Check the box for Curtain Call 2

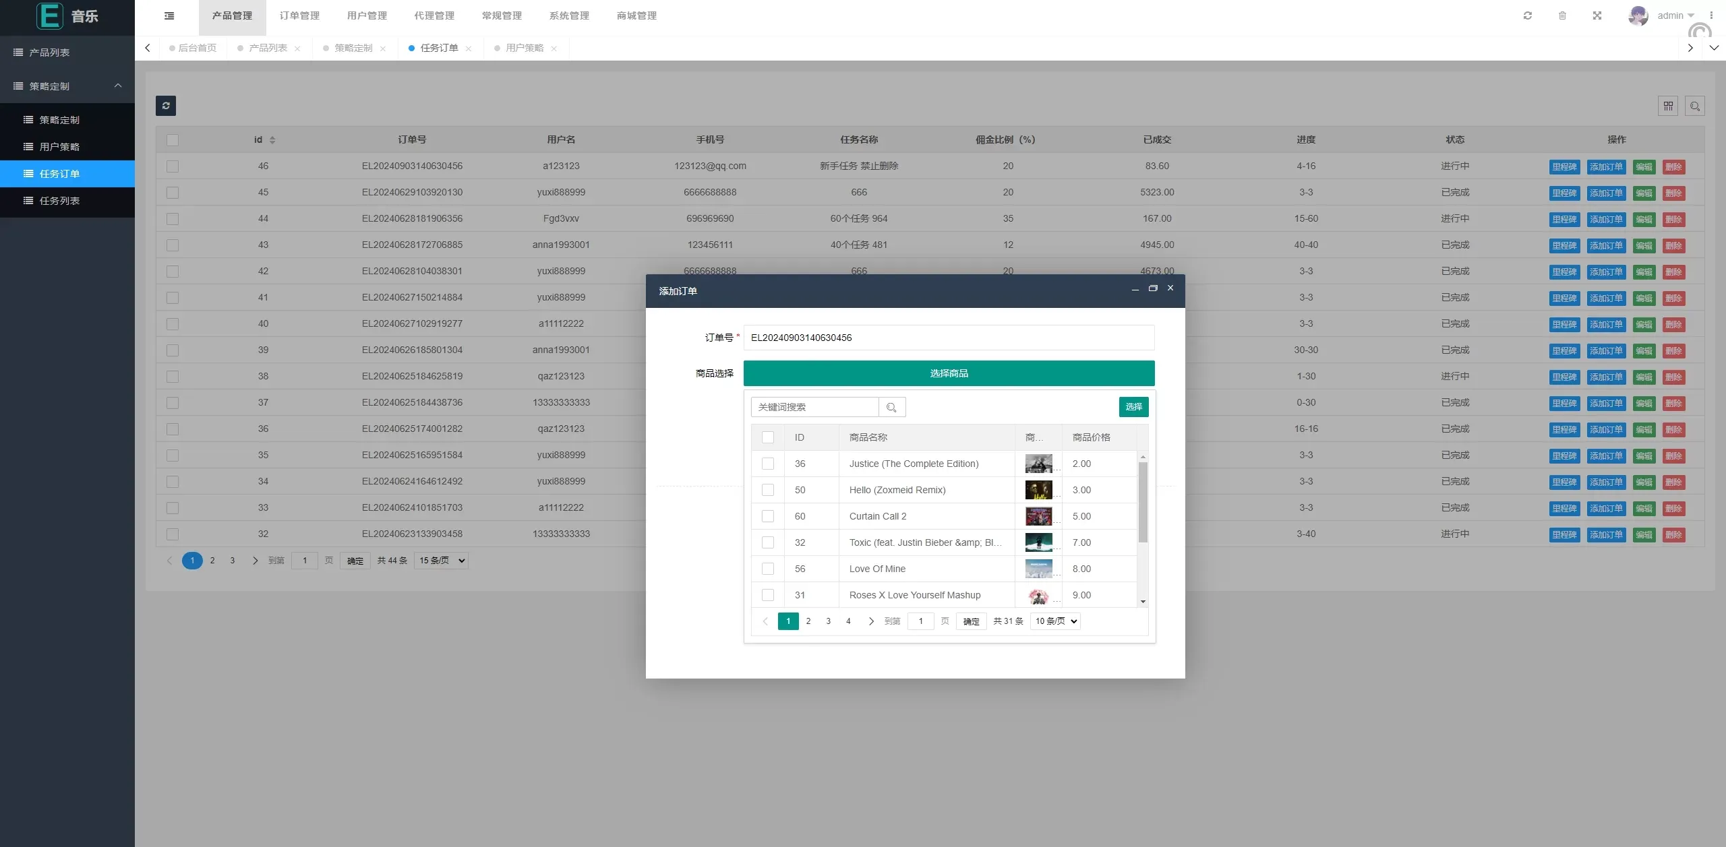click(768, 516)
